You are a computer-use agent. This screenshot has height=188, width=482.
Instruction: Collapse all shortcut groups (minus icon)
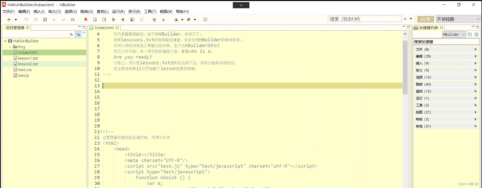click(470, 35)
